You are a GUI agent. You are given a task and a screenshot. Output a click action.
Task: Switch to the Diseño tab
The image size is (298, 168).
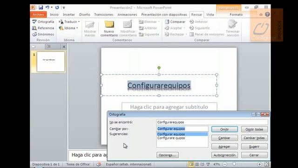coord(85,14)
